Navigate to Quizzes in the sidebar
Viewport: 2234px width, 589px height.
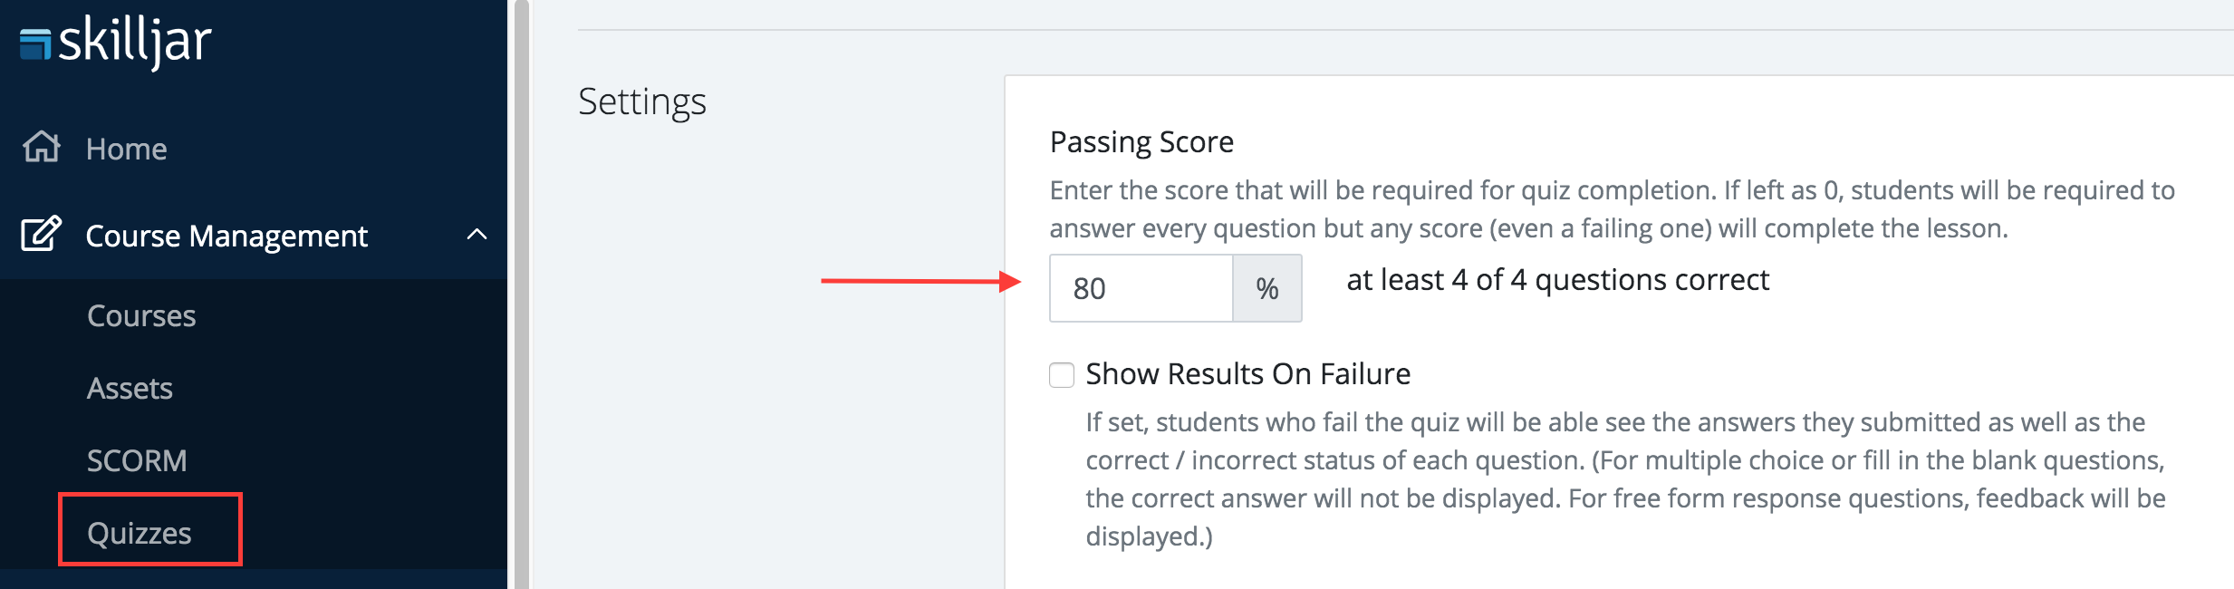point(140,533)
